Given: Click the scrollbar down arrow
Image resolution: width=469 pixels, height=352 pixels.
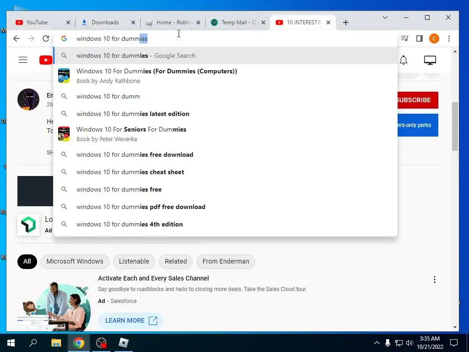Looking at the screenshot, I should pos(455,327).
